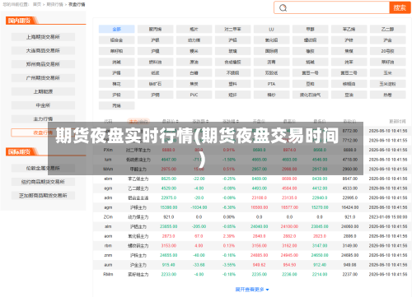This screenshot has height=297, width=412.
Task: Select the 富巨一号 category filter
Action: click(310, 73)
